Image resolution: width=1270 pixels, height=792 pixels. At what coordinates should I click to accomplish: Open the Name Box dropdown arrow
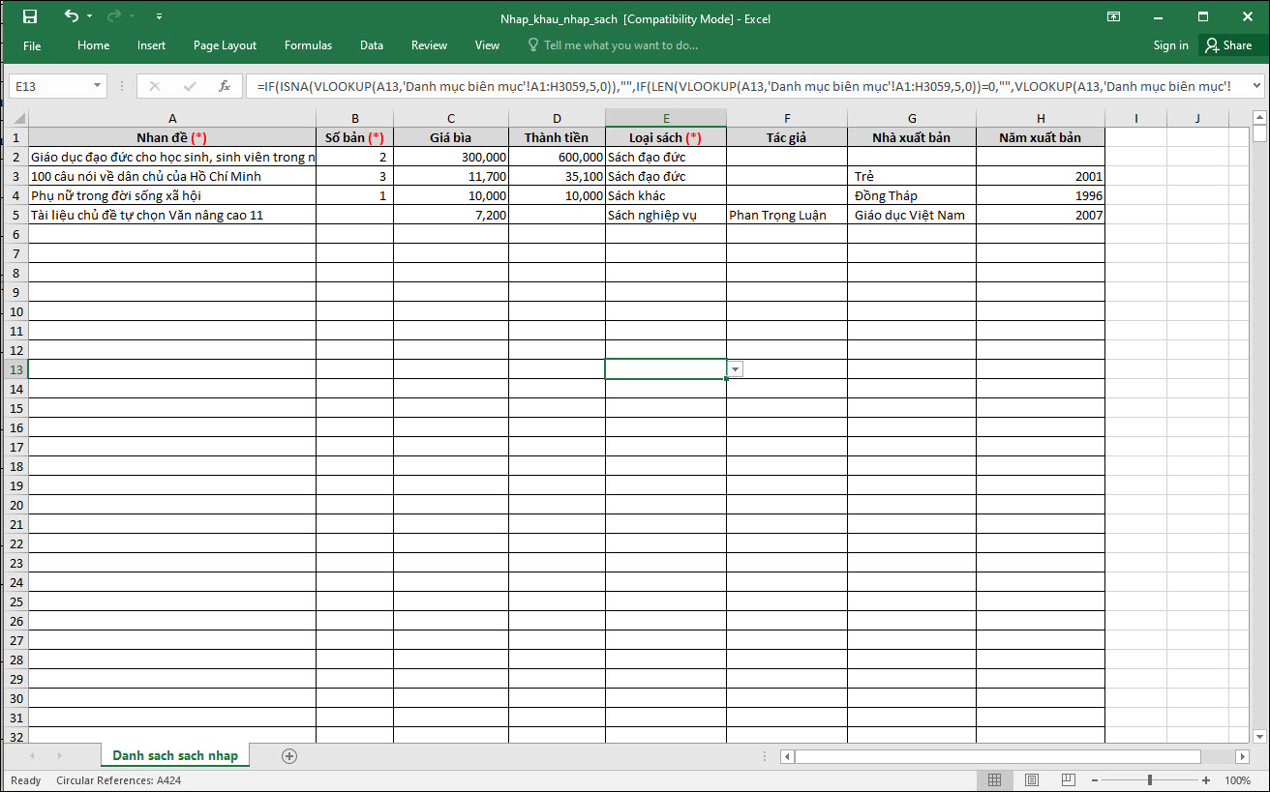tap(97, 86)
